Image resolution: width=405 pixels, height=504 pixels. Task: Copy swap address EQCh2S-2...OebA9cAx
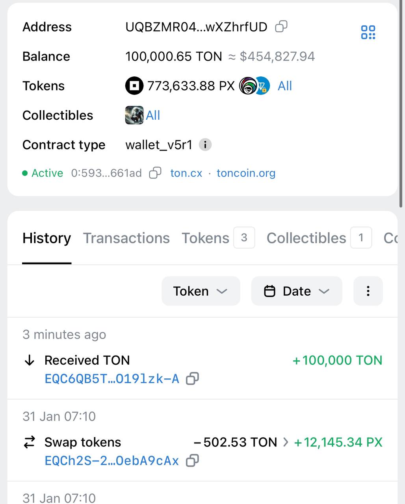point(192,461)
